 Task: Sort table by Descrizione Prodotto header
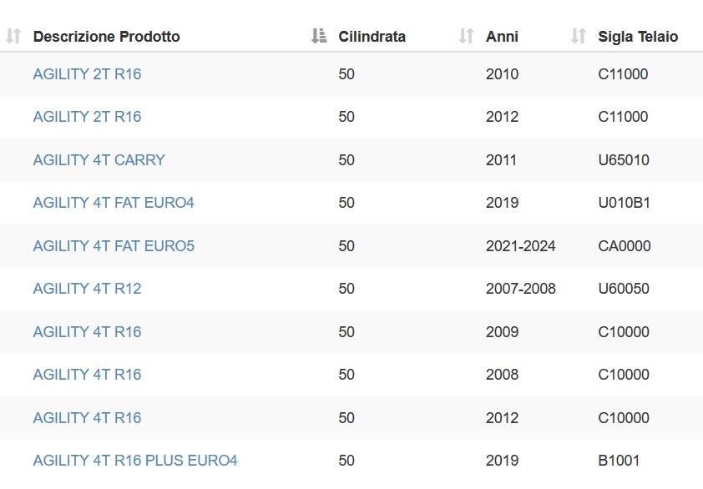pos(106,37)
